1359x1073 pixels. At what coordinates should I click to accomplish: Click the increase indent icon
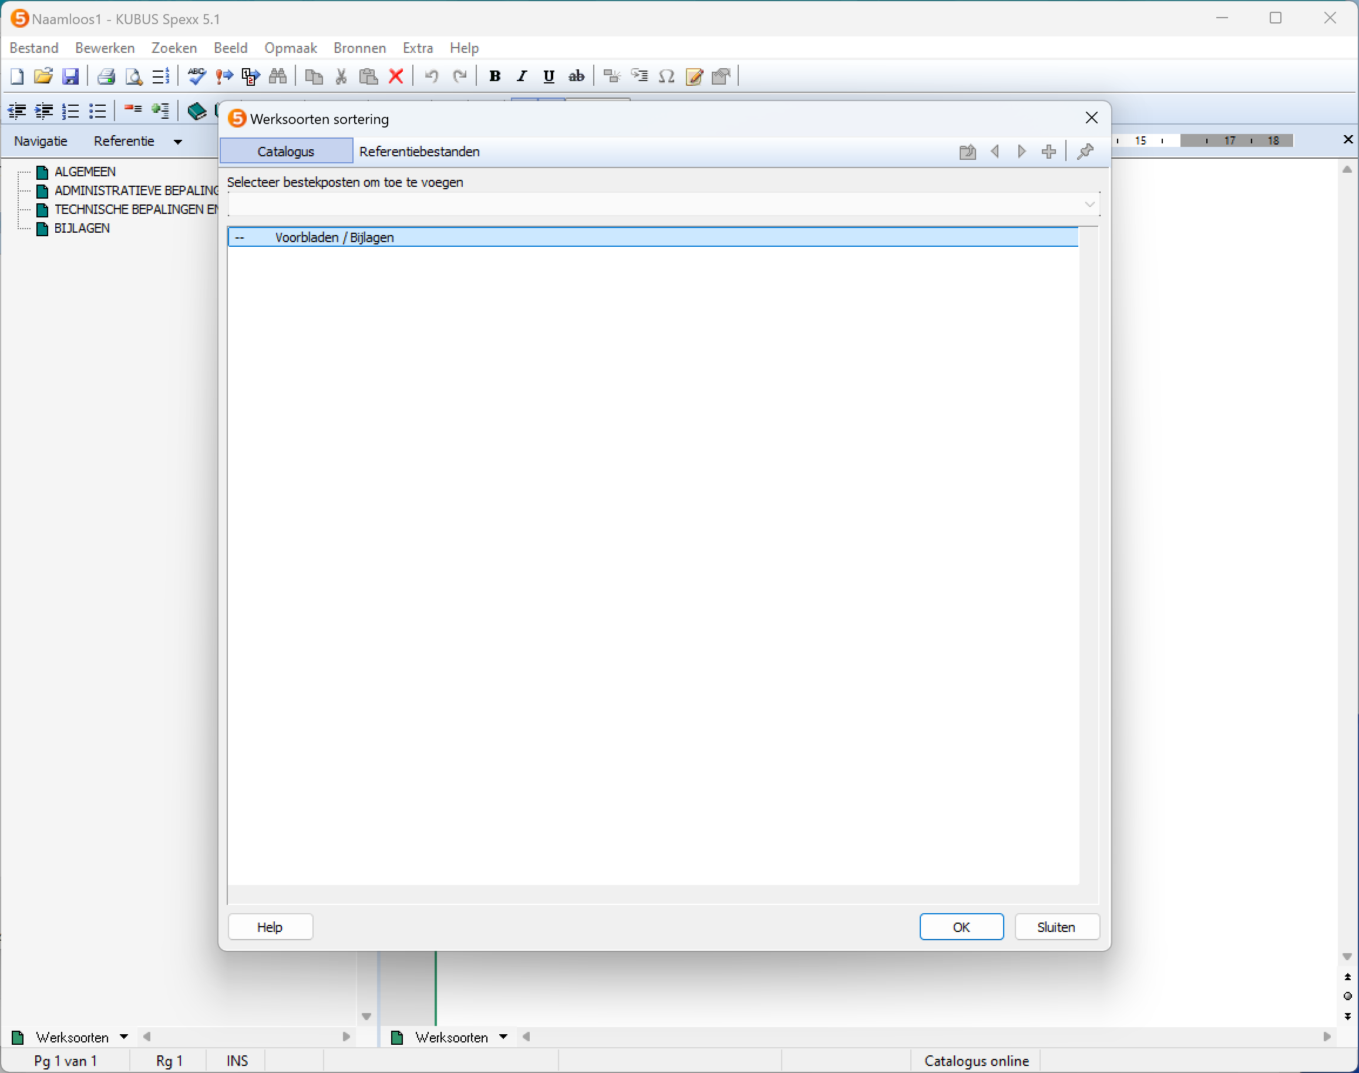[43, 111]
